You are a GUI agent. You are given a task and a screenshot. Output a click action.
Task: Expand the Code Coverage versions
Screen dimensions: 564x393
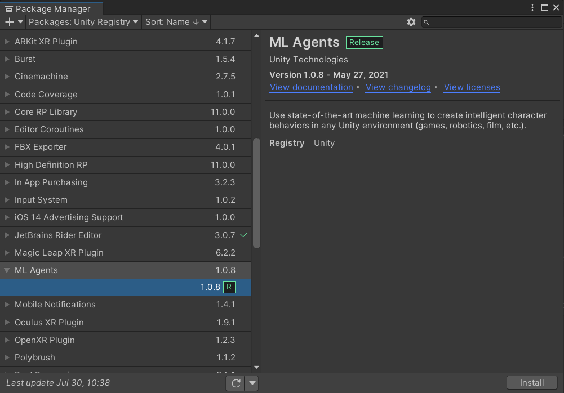(x=6, y=94)
